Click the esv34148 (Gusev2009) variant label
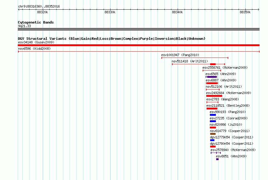Screen dimensions: 268x180 36,42
